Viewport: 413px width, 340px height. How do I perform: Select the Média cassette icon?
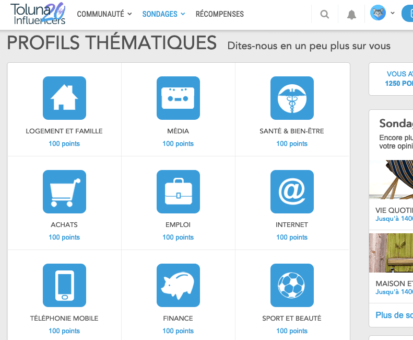pyautogui.click(x=178, y=98)
